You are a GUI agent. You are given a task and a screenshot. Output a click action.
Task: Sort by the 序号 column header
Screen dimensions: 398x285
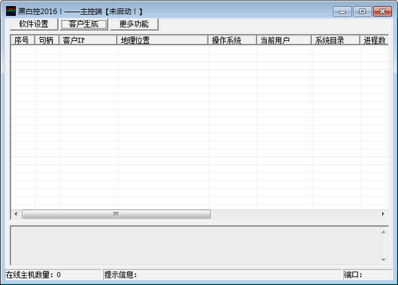pyautogui.click(x=23, y=40)
